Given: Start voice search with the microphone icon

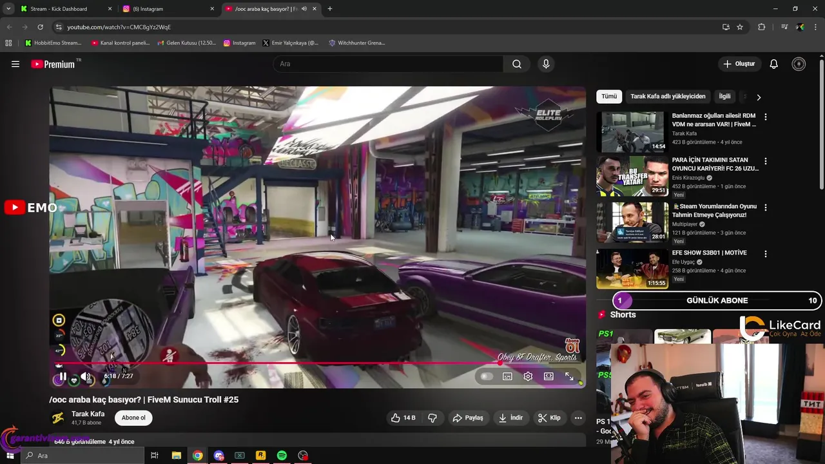Looking at the screenshot, I should [546, 64].
